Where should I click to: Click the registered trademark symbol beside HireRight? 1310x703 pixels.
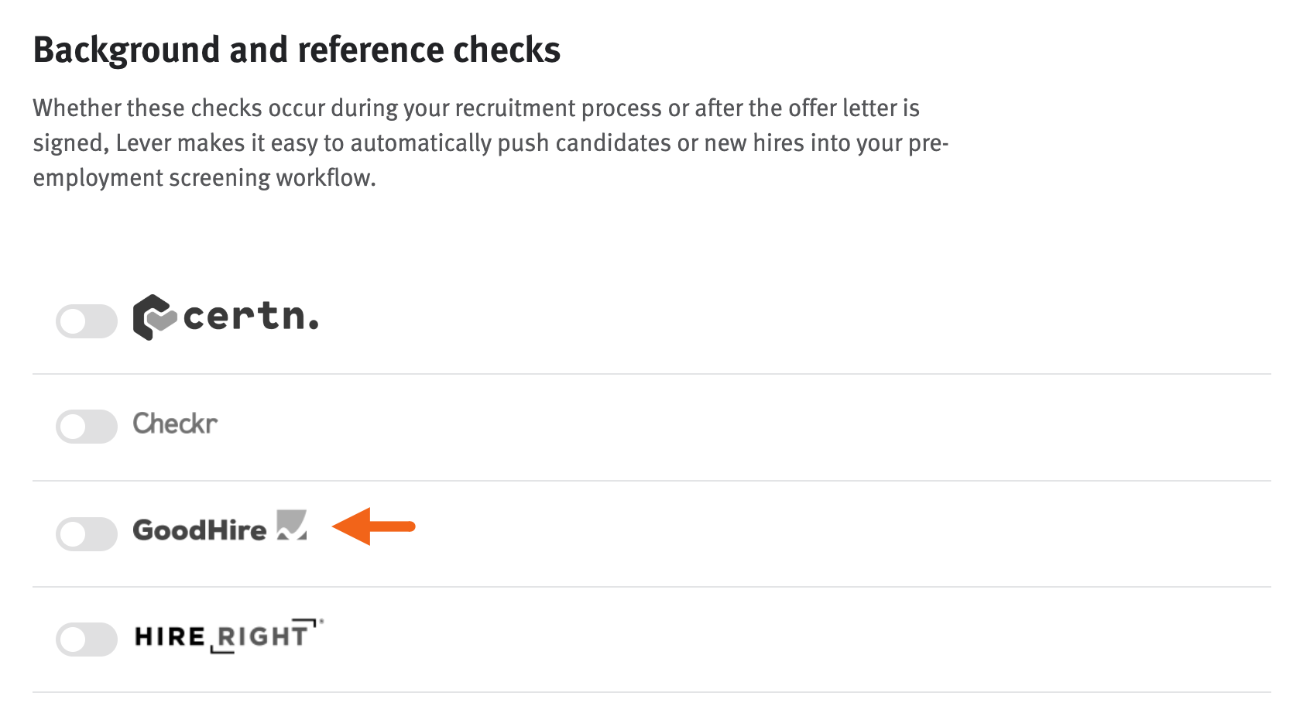point(321,621)
